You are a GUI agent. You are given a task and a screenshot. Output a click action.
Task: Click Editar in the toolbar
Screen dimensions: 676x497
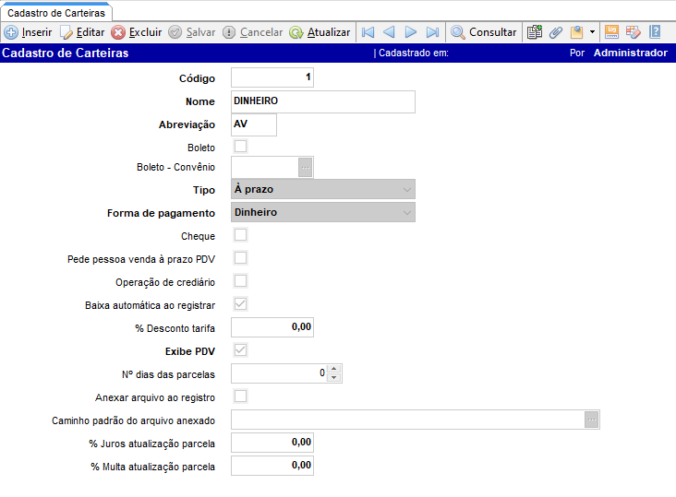[82, 32]
